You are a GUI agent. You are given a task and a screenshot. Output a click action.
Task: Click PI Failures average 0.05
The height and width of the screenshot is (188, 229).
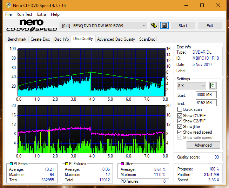pos(106,169)
